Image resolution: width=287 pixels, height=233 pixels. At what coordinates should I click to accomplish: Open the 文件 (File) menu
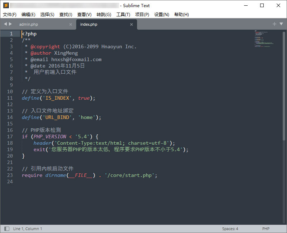pyautogui.click(x=9, y=14)
